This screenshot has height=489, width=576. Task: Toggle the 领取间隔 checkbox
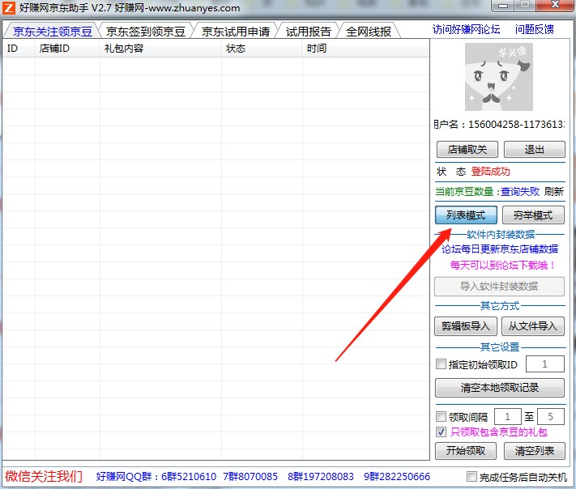[x=442, y=417]
